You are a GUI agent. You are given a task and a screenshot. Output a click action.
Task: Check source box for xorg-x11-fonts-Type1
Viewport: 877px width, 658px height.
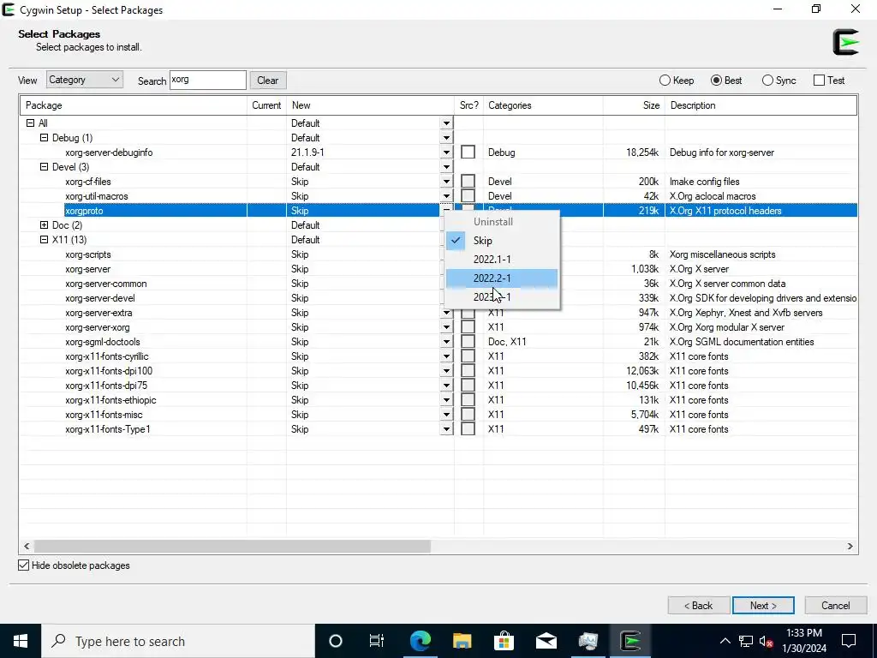pos(468,428)
